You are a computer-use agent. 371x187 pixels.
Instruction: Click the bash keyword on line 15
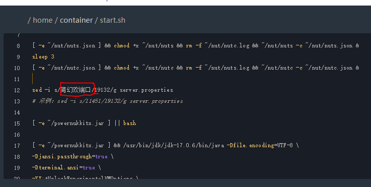point(130,123)
